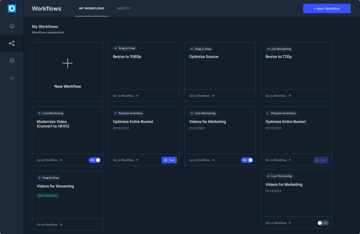Viewport: 360px width, 234px height.
Task: Click the Live Monitoring tag on Resize to 720p
Action: (279, 49)
